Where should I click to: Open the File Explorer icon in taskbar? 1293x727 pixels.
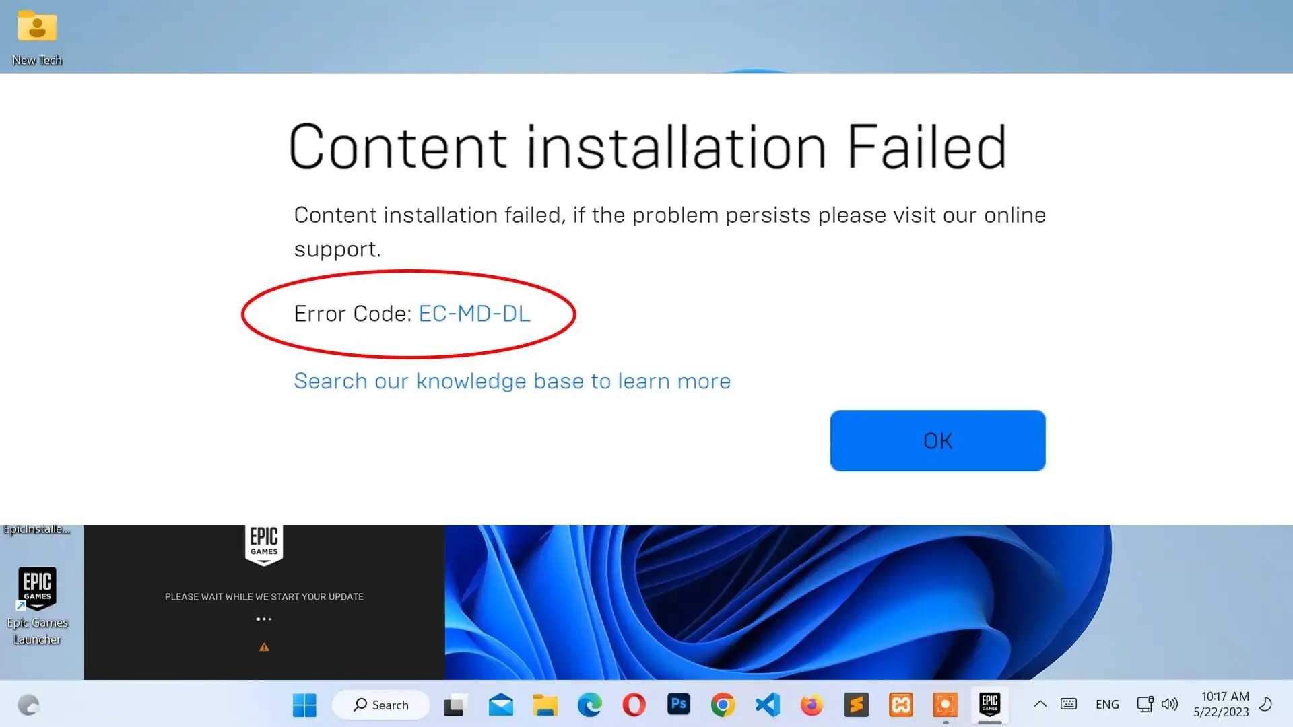pos(545,704)
